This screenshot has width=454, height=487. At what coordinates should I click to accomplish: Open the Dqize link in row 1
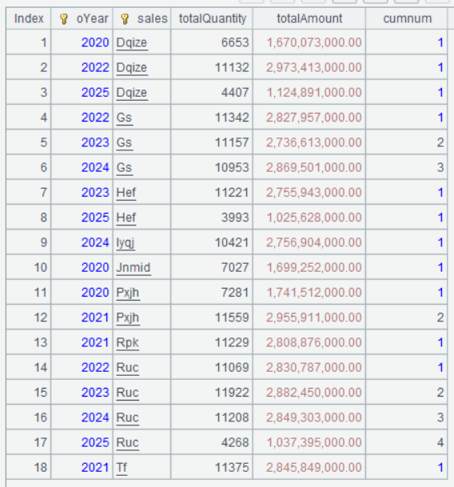click(132, 42)
